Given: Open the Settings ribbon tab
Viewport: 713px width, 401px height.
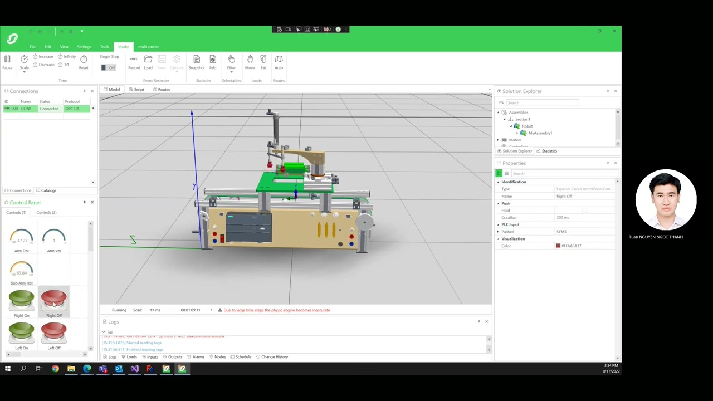Looking at the screenshot, I should (84, 47).
